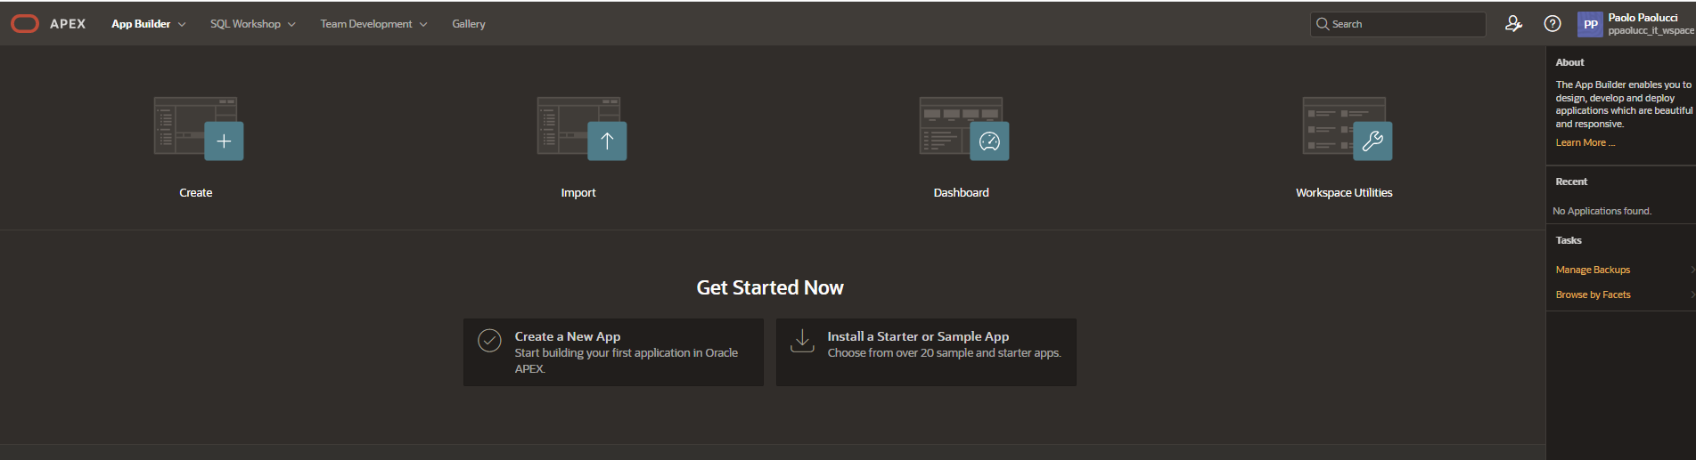
Task: Click the Import upload arrow icon
Action: (x=606, y=141)
